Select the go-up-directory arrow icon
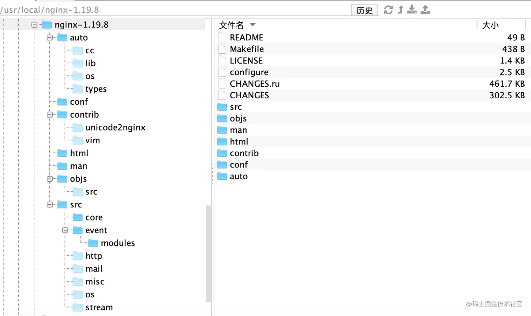 (400, 10)
